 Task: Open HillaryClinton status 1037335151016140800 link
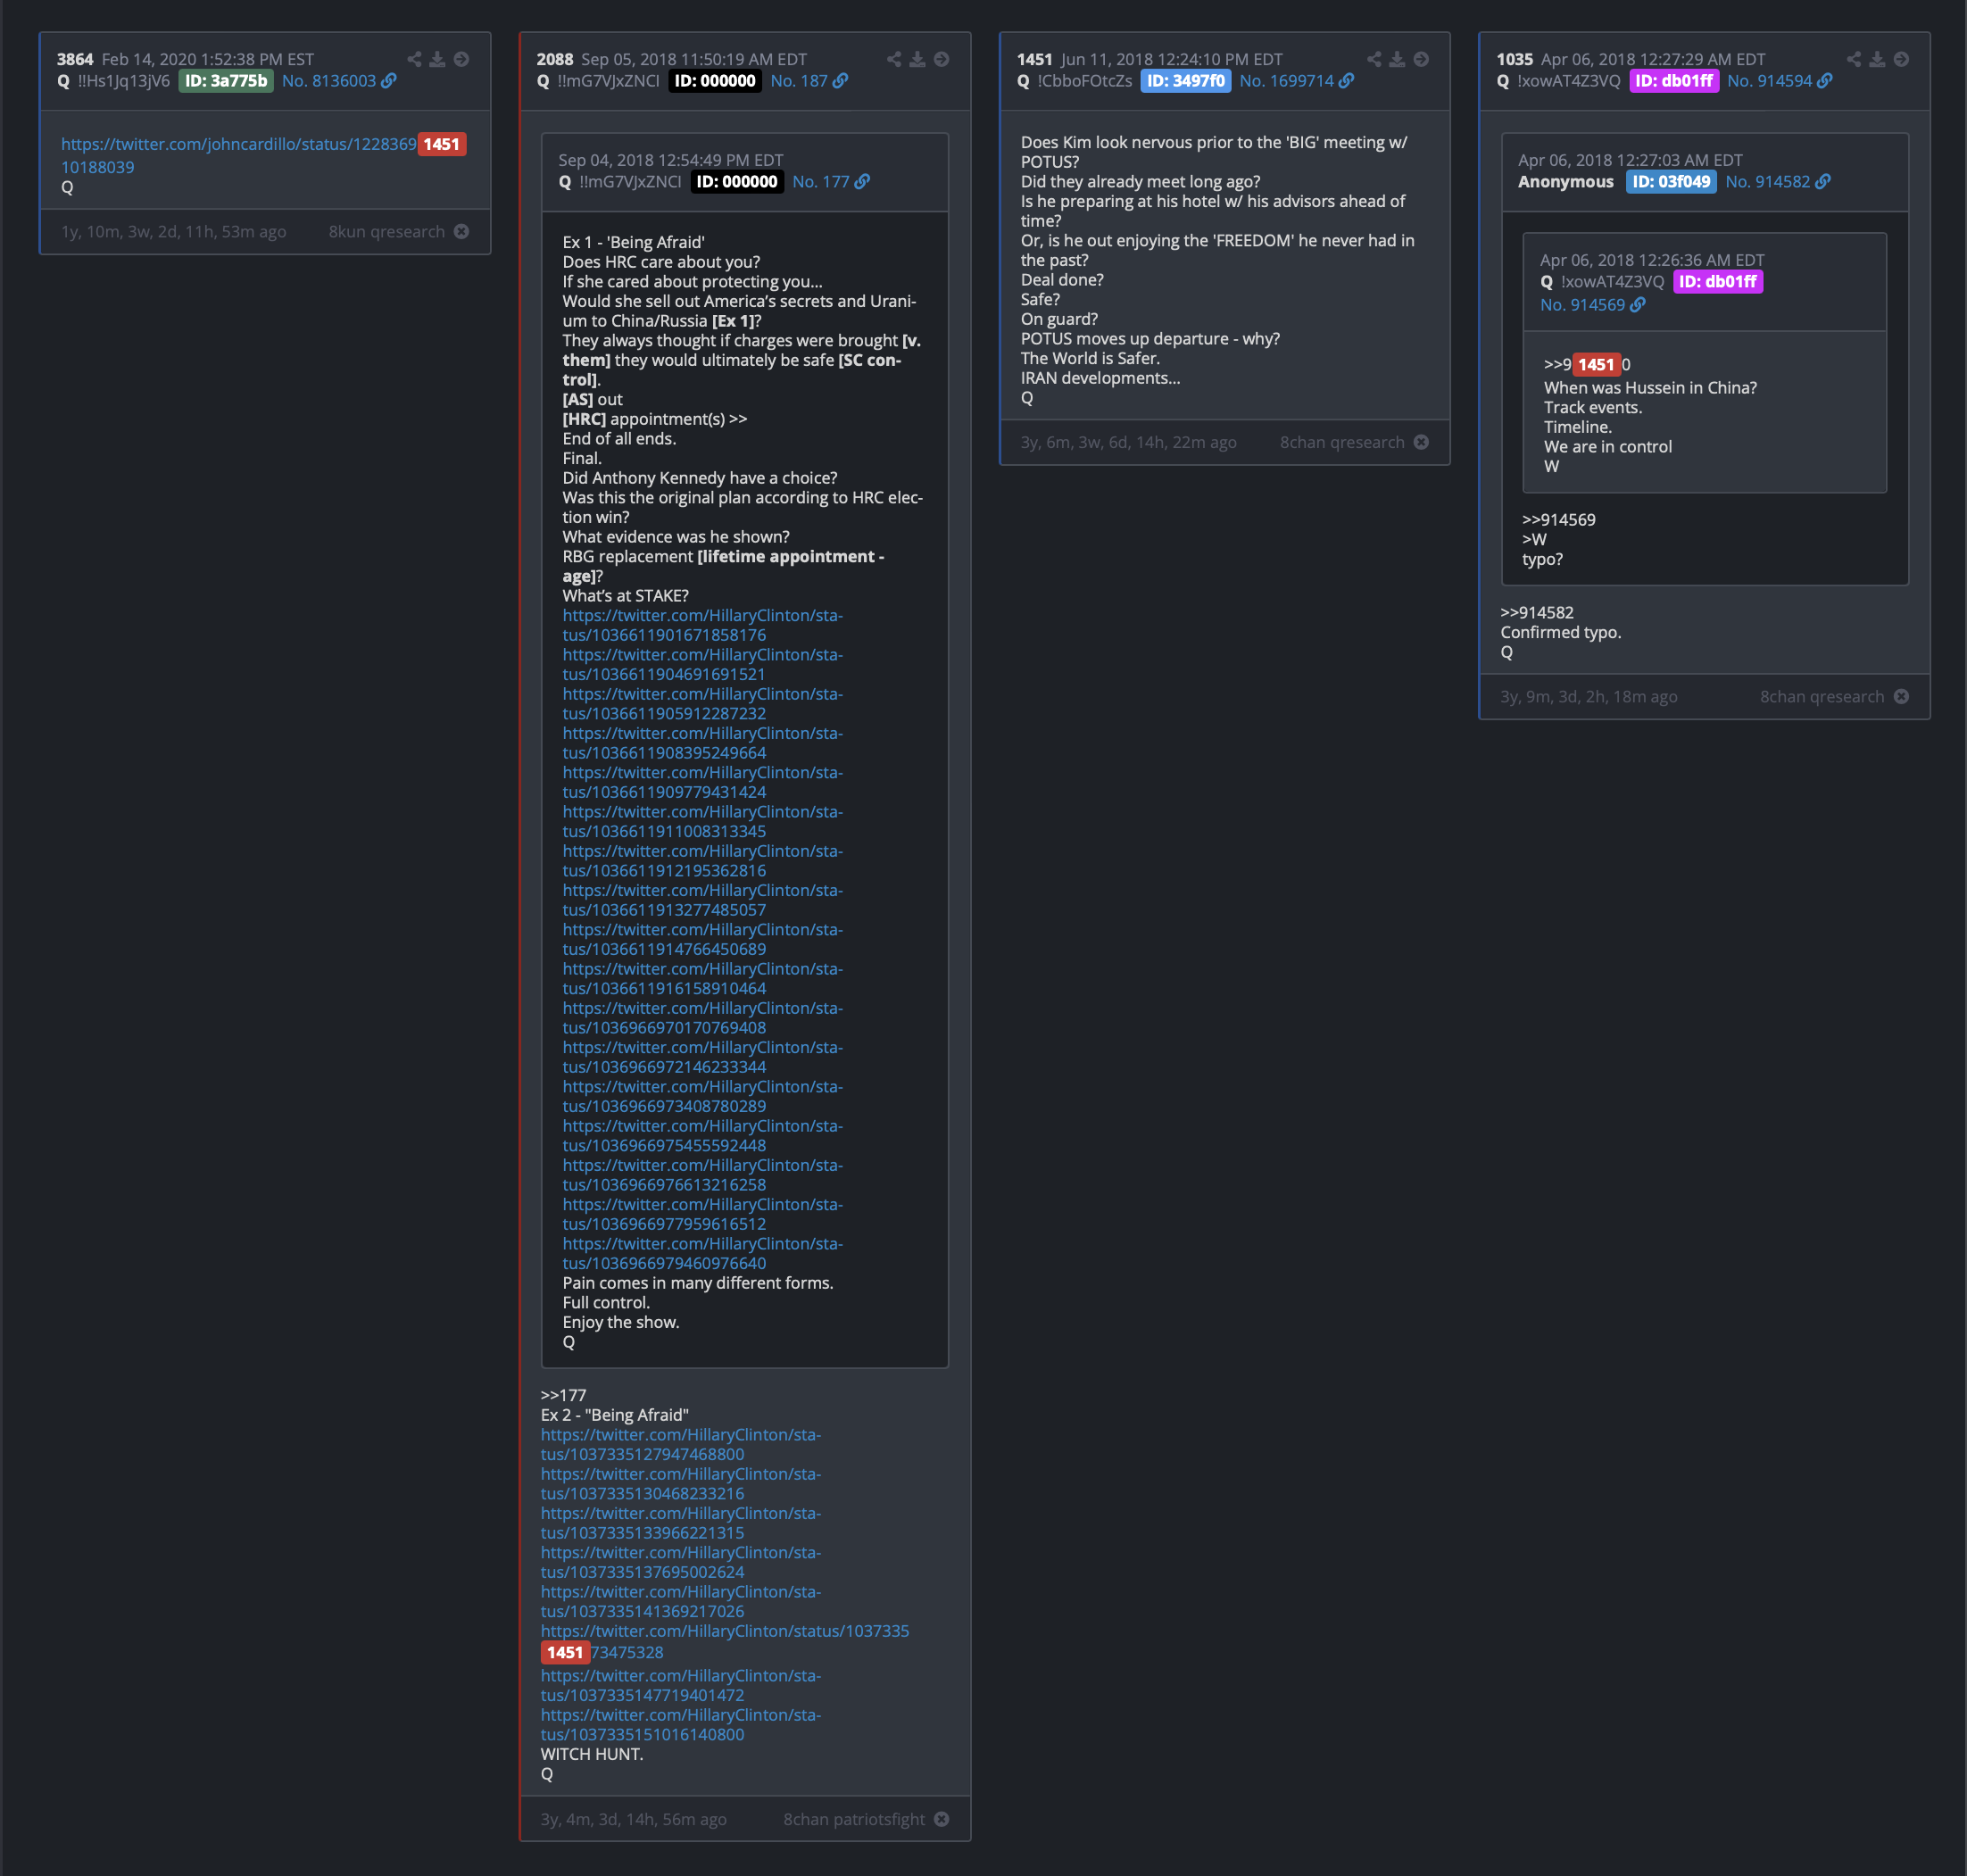[681, 1724]
